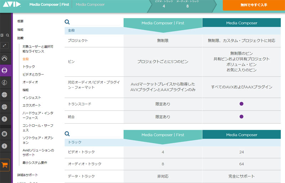This screenshot has height=183, width=285.
Task: Switch to Media Composer tab in header
Action: pos(90,5)
